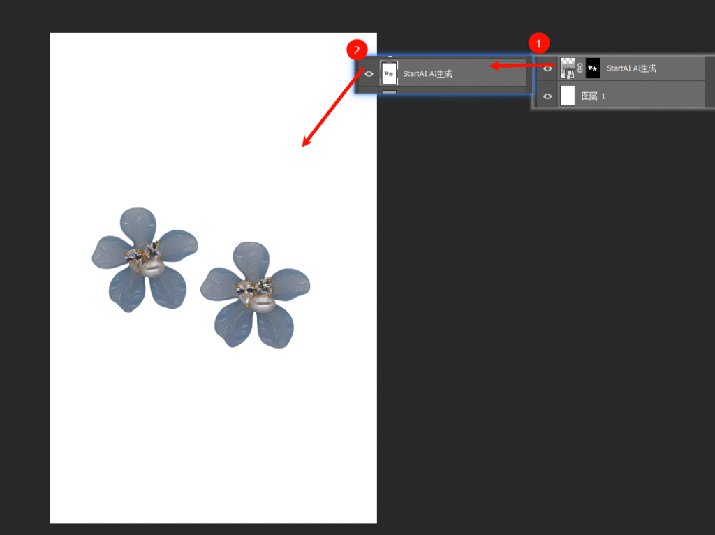Image resolution: width=715 pixels, height=535 pixels.
Task: Click the chain link icon beside the layer mask
Action: [580, 68]
